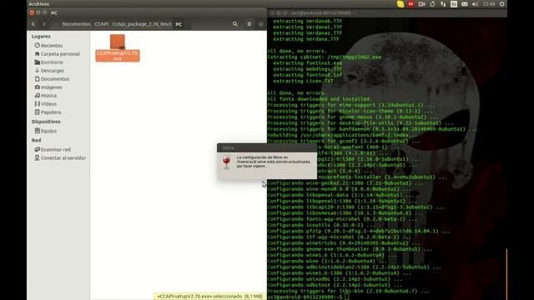
Task: Click 'Configurando p7zip' line in terminal
Action: (x=359, y=231)
